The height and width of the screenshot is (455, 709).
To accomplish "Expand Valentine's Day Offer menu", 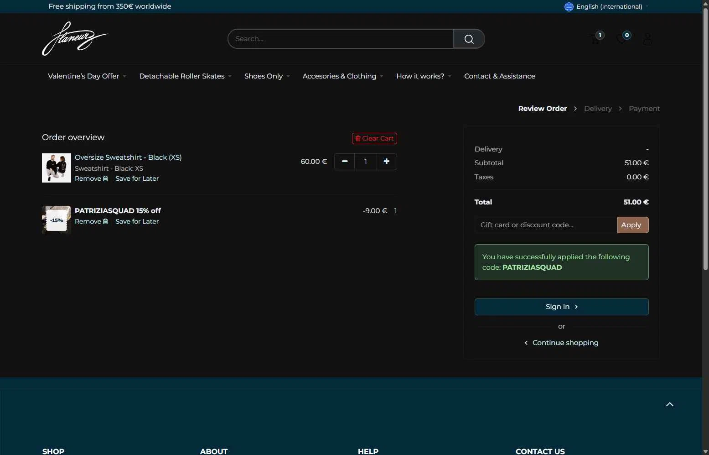I will [87, 76].
